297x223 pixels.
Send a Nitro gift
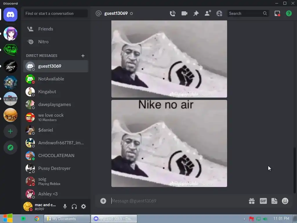click(252, 201)
